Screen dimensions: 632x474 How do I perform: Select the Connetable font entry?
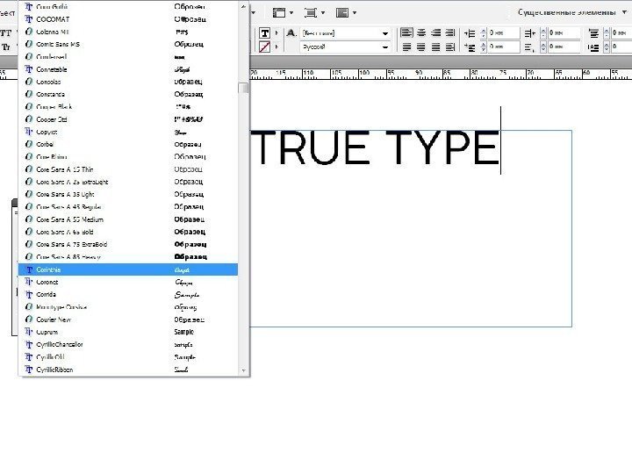click(128, 69)
